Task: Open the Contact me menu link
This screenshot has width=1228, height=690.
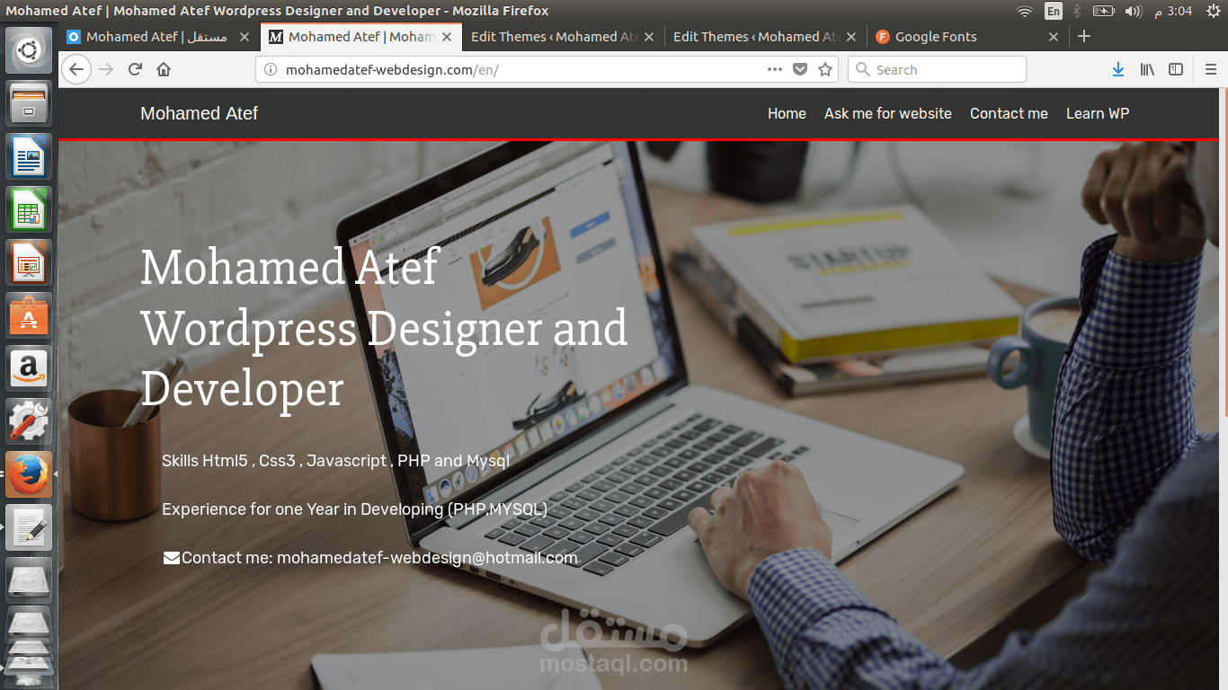Action: (1009, 113)
